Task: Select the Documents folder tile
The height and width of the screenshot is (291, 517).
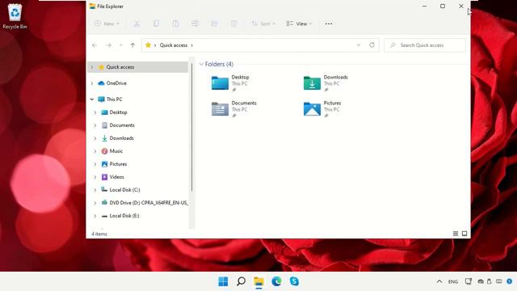Action: click(234, 109)
